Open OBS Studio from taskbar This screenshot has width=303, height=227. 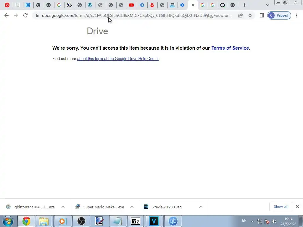[81, 221]
